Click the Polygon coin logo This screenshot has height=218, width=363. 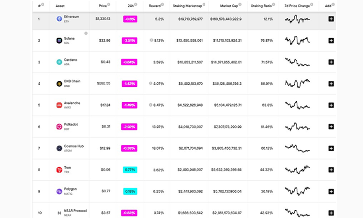pyautogui.click(x=59, y=191)
